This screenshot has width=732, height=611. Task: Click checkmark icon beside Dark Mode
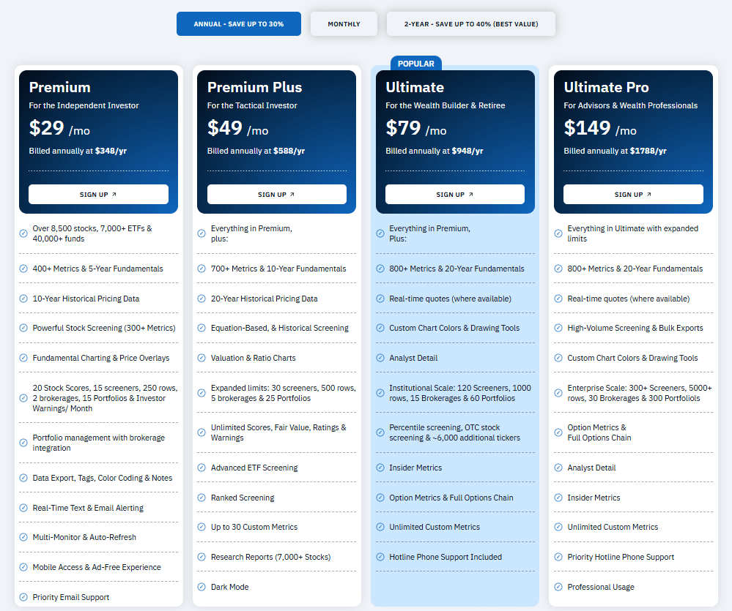(202, 587)
